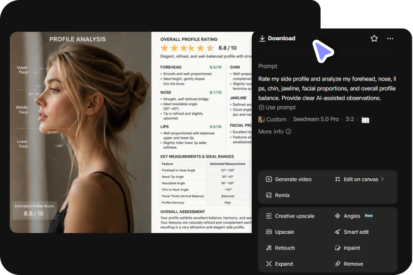This screenshot has width=413, height=275.
Task: Click the Use prompt icon
Action: point(261,108)
